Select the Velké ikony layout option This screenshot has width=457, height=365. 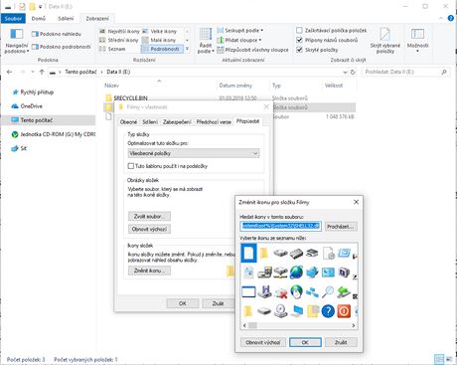point(159,31)
